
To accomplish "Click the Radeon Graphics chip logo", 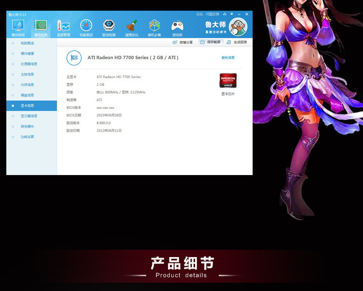I will 228,81.
